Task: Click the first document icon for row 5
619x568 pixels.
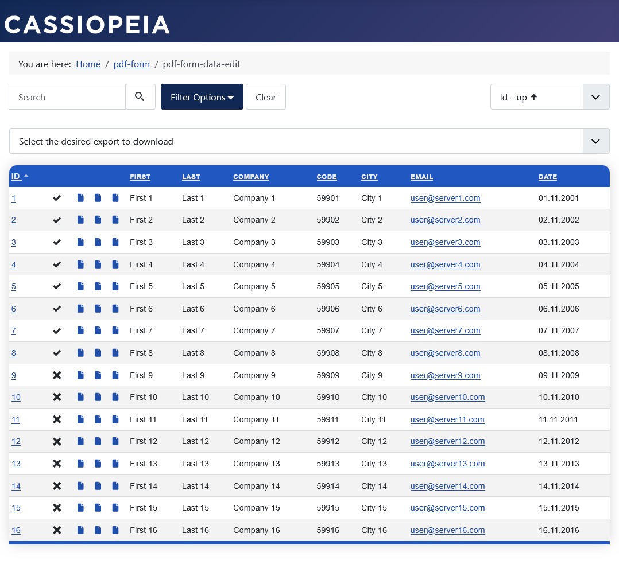Action: click(x=80, y=286)
